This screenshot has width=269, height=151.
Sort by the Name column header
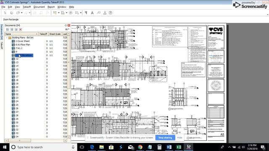click(x=21, y=34)
